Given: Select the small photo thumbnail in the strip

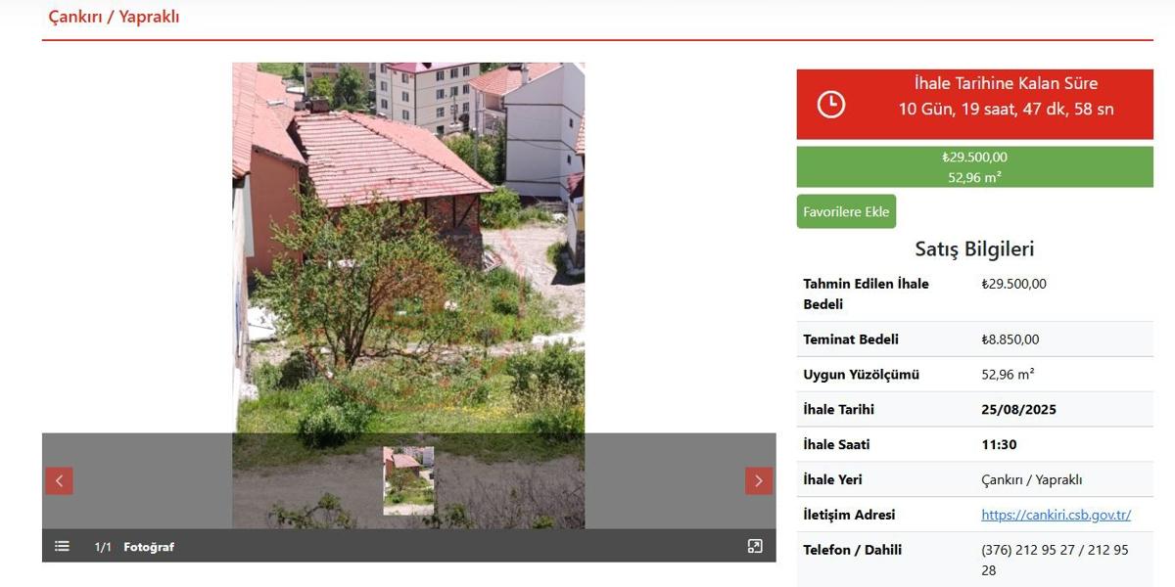Looking at the screenshot, I should (408, 480).
